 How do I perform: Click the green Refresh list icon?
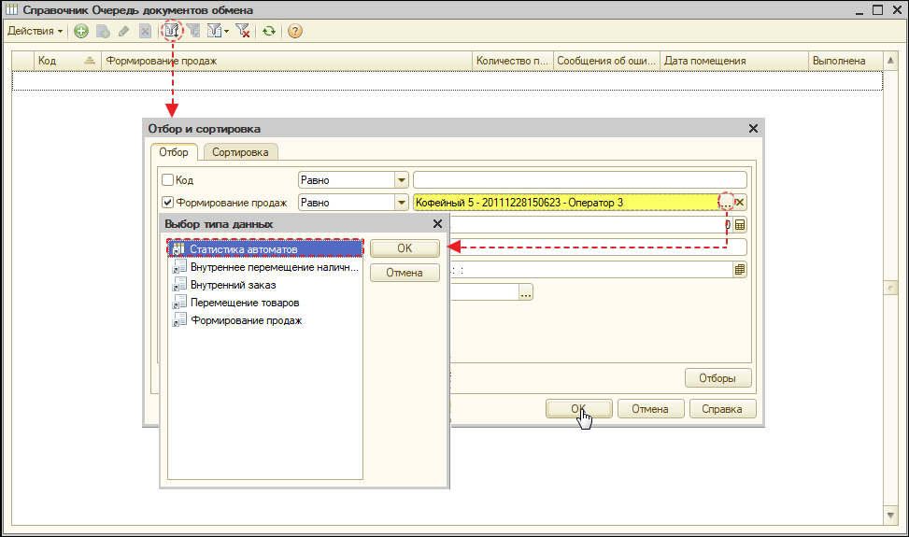[268, 31]
